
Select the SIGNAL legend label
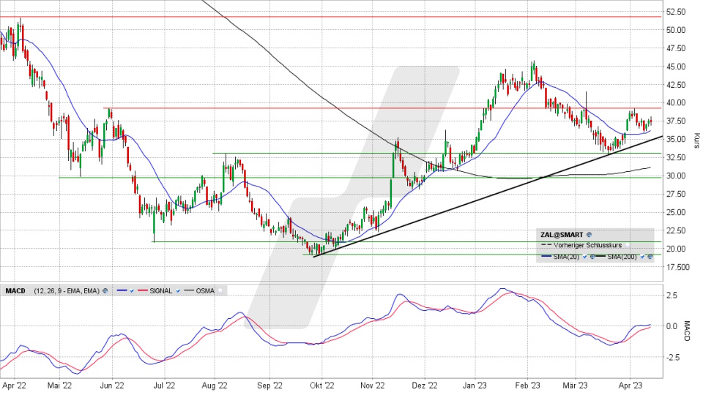coord(161,290)
